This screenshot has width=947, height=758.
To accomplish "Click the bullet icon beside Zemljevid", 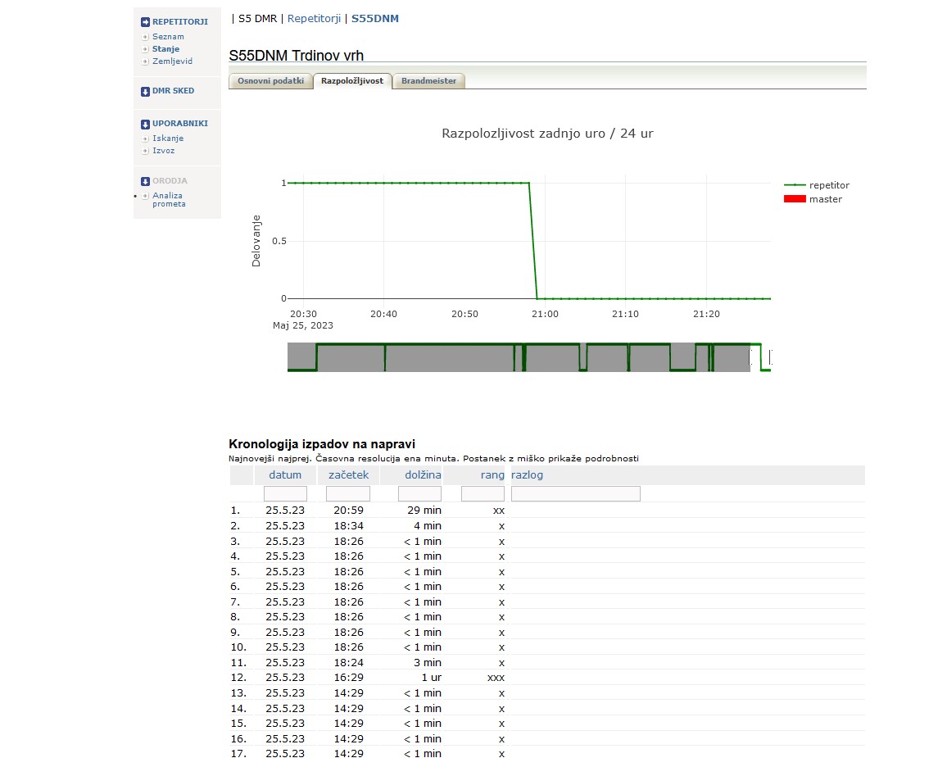I will click(145, 61).
